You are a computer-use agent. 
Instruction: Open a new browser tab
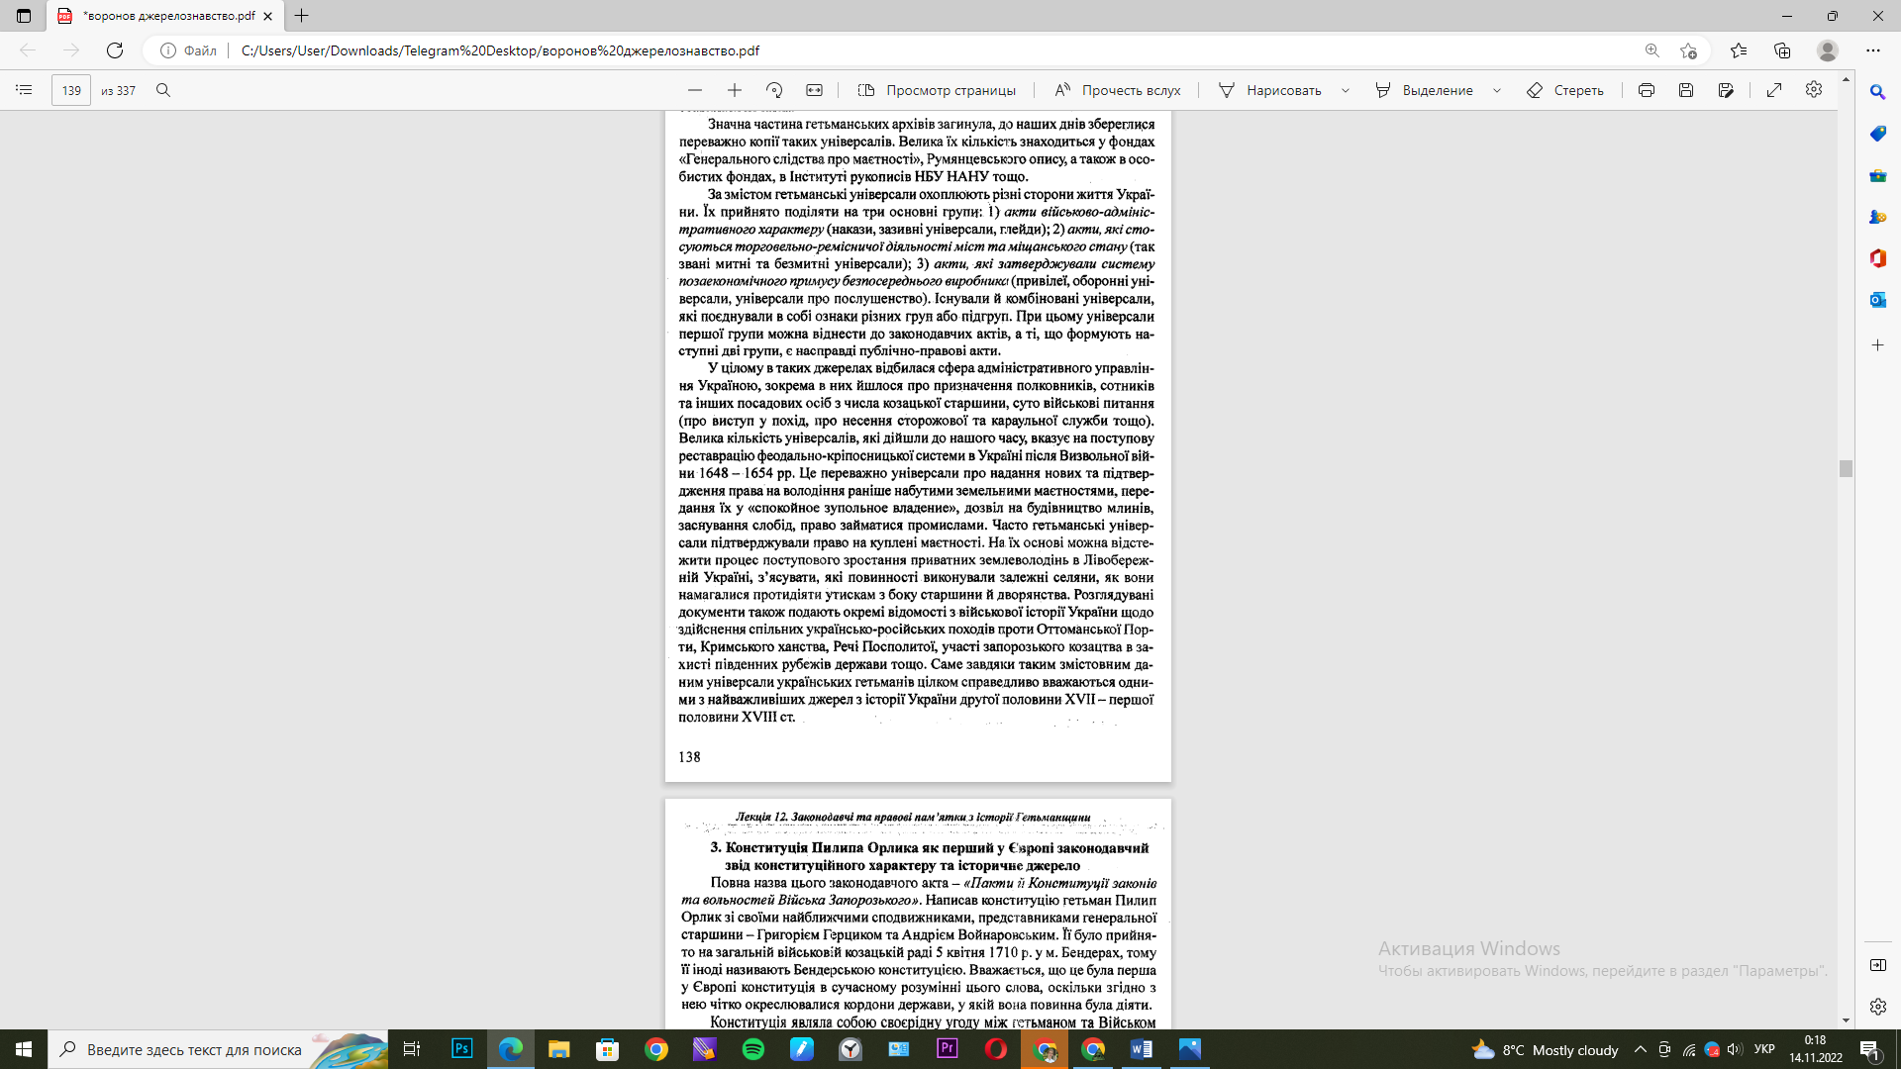click(x=302, y=16)
